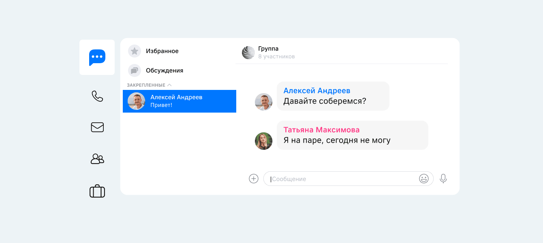Image resolution: width=543 pixels, height=243 pixels.
Task: Click the plus attachment icon
Action: coord(254,179)
